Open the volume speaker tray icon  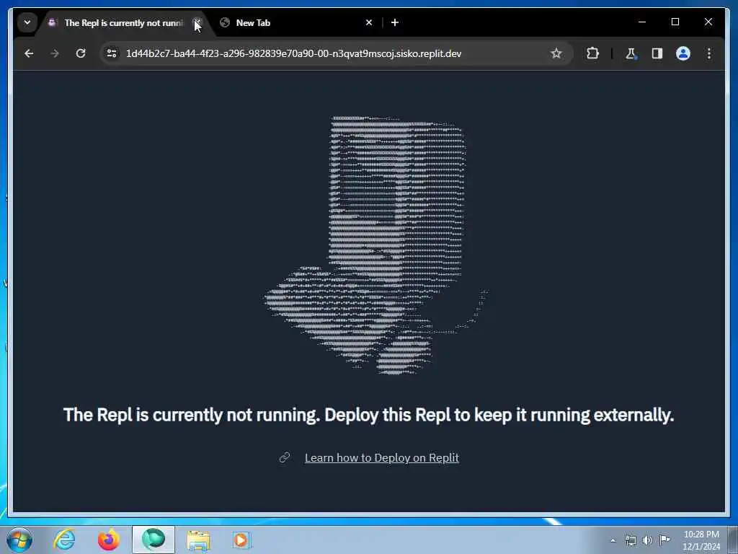tap(648, 540)
